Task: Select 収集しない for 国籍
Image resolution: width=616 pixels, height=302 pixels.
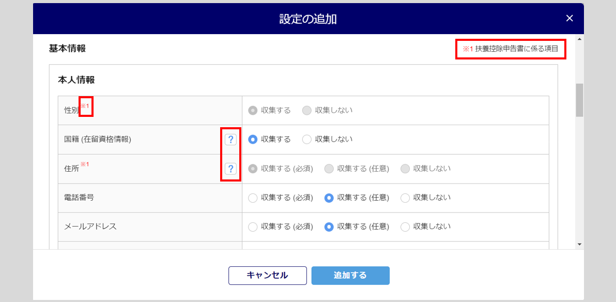Action: [307, 139]
